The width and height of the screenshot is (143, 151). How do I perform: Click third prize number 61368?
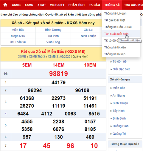[27, 98]
